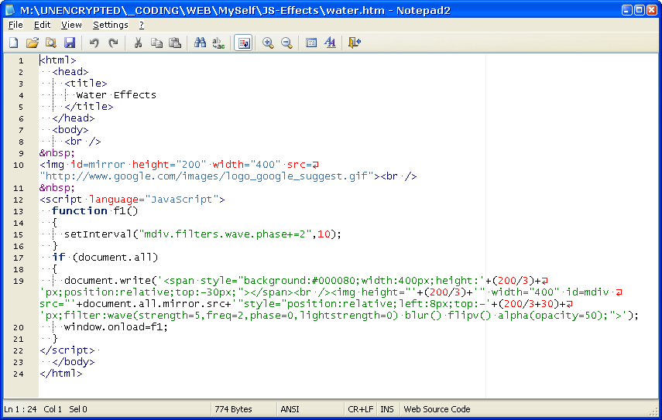Click line number 24 in the margin

[x=19, y=374]
